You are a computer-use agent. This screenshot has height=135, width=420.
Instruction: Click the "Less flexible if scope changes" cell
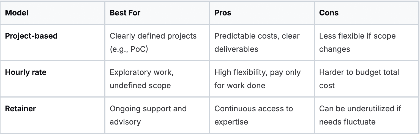(x=357, y=42)
